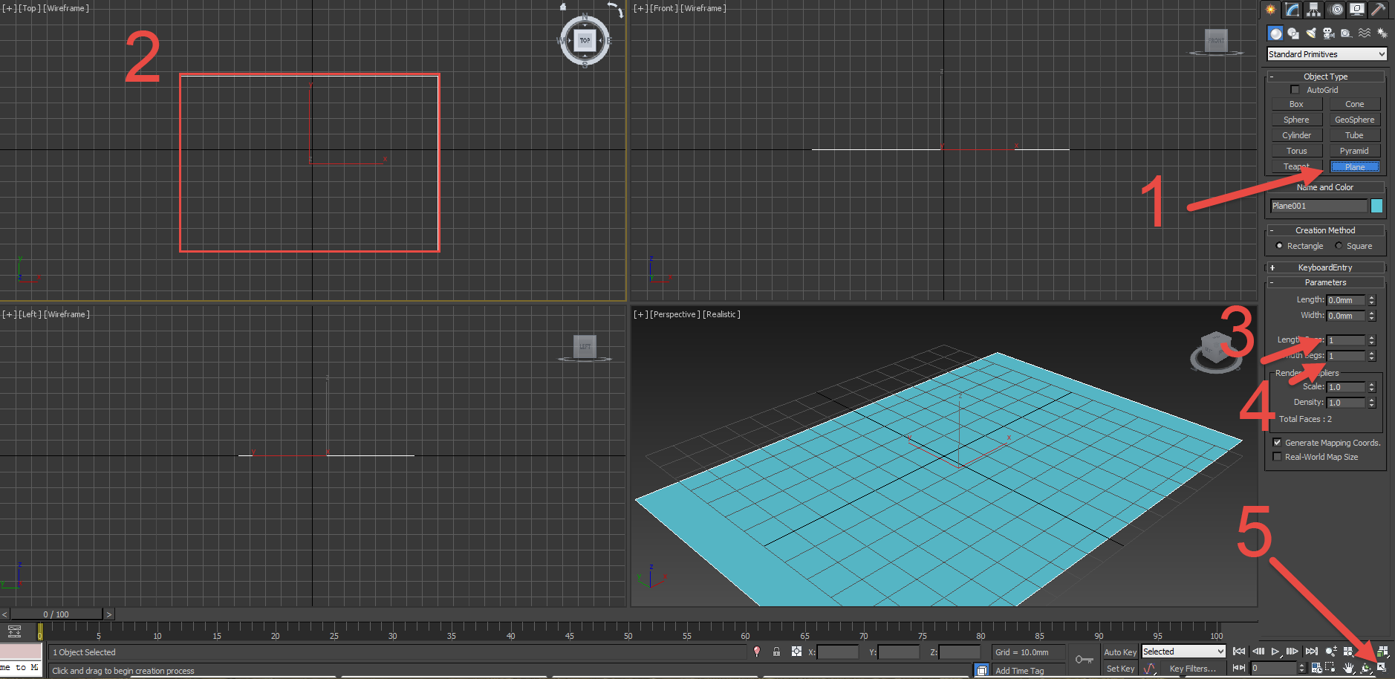Click the Teapot creation button
1395x679 pixels.
[x=1295, y=166]
